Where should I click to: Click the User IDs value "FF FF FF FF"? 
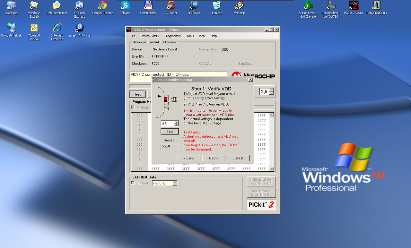160,56
